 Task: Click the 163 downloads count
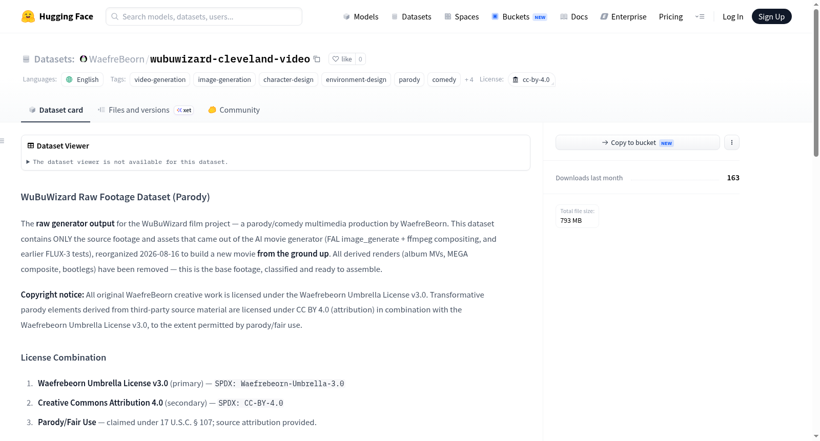pyautogui.click(x=733, y=178)
